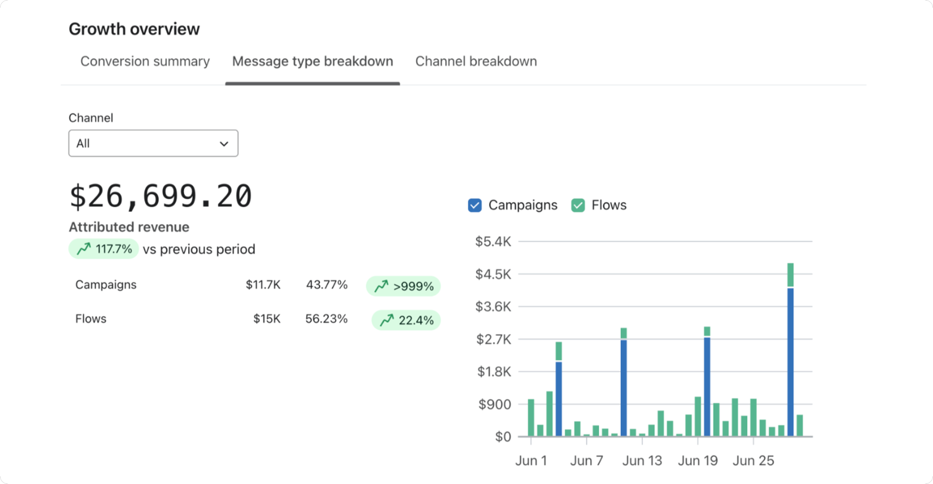The width and height of the screenshot is (933, 484).
Task: Click the $2.7K y-axis label
Action: click(493, 339)
